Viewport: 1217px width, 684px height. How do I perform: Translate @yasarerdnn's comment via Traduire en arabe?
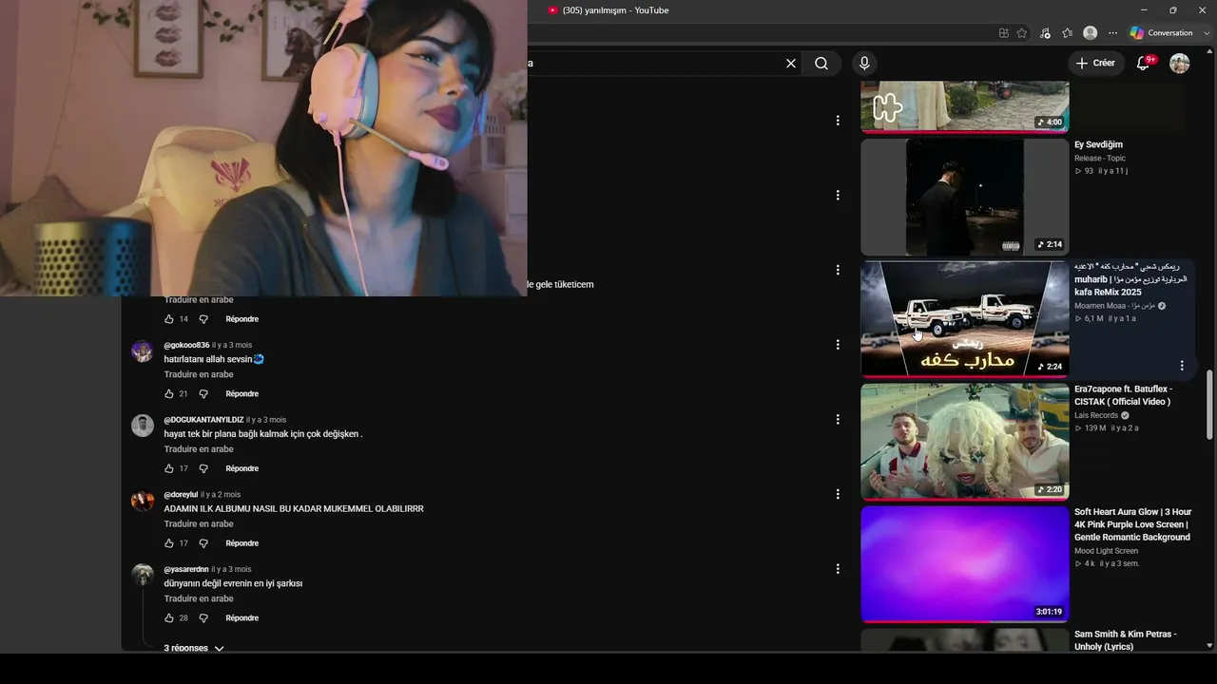click(x=199, y=598)
